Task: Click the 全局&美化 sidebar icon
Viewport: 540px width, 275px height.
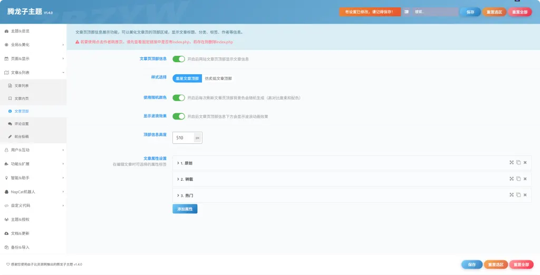Action: pos(6,45)
